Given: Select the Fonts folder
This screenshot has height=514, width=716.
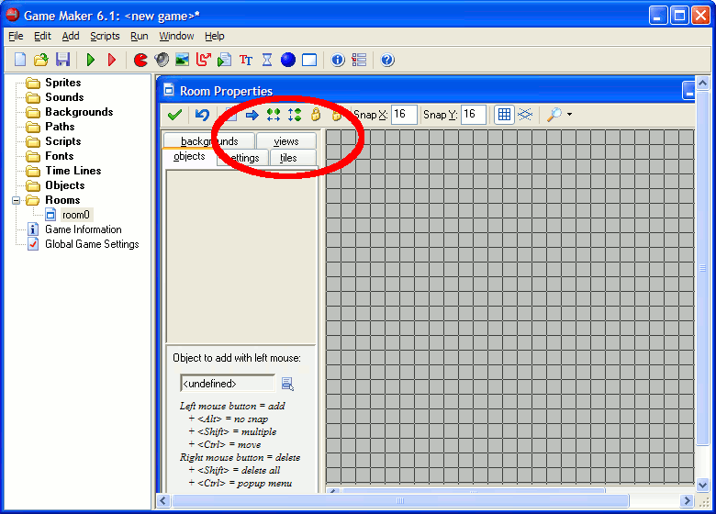Looking at the screenshot, I should pyautogui.click(x=60, y=156).
